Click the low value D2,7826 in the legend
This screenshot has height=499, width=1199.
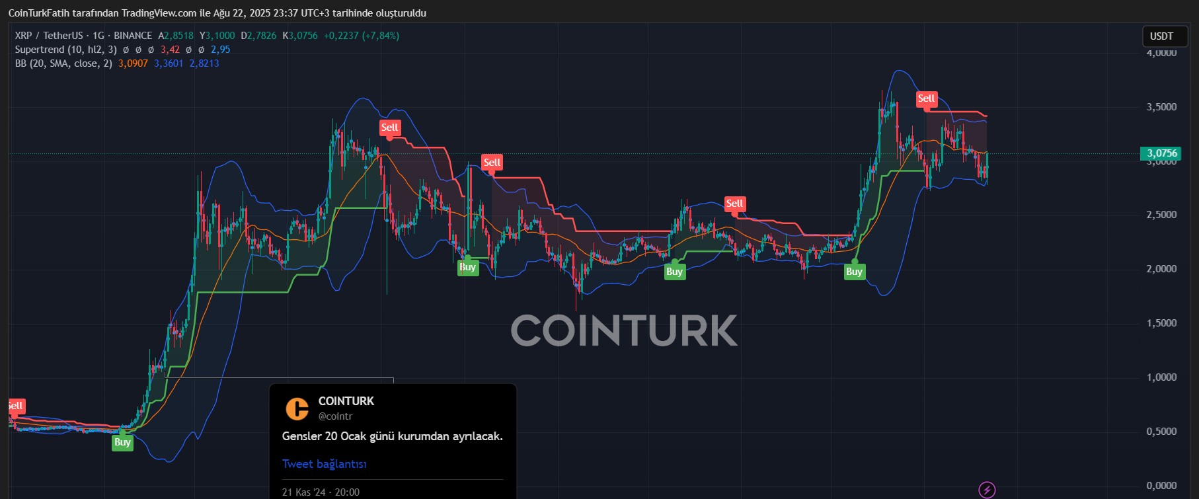(258, 36)
